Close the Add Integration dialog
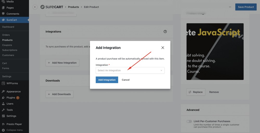This screenshot has width=260, height=133. coord(163,48)
